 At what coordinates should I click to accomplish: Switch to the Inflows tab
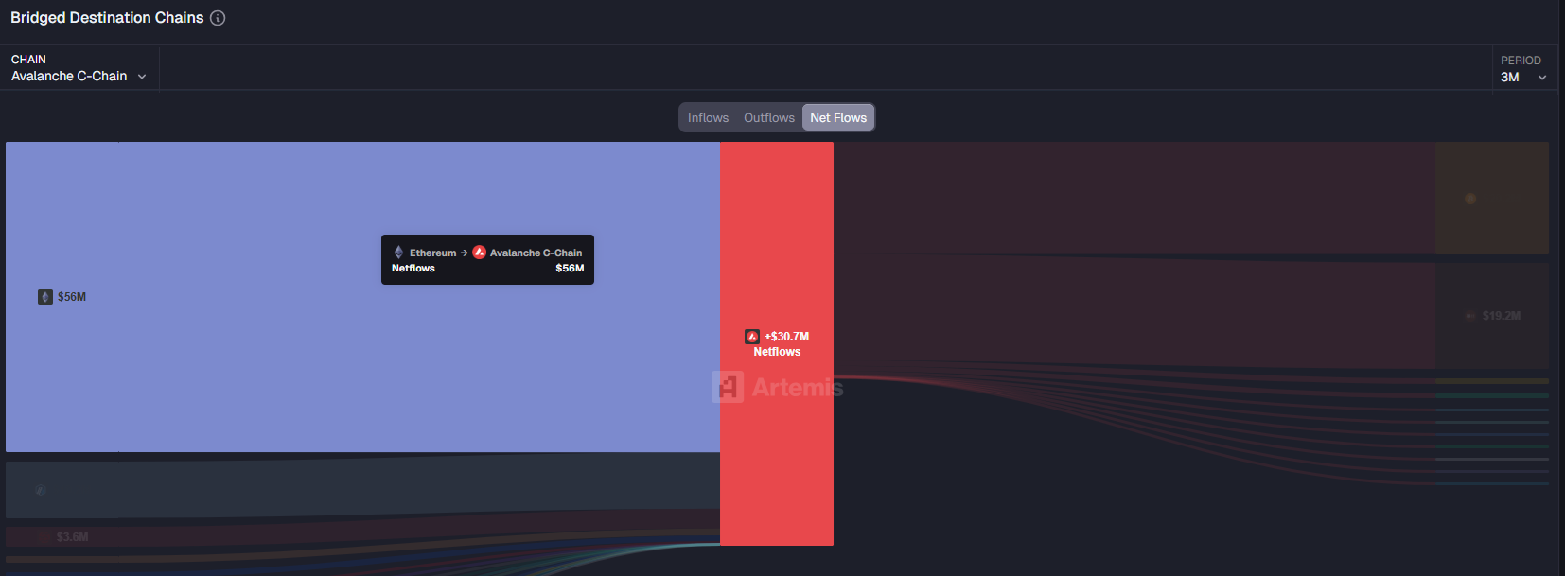click(x=708, y=118)
